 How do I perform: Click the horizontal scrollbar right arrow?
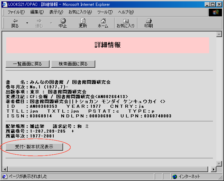(x=214, y=169)
